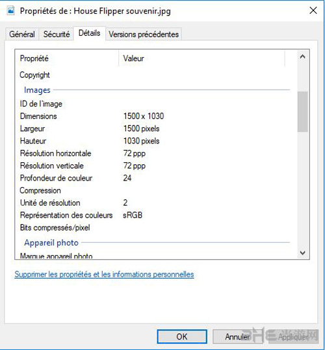325x350 pixels.
Task: Close the properties dialog
Action: point(313,10)
